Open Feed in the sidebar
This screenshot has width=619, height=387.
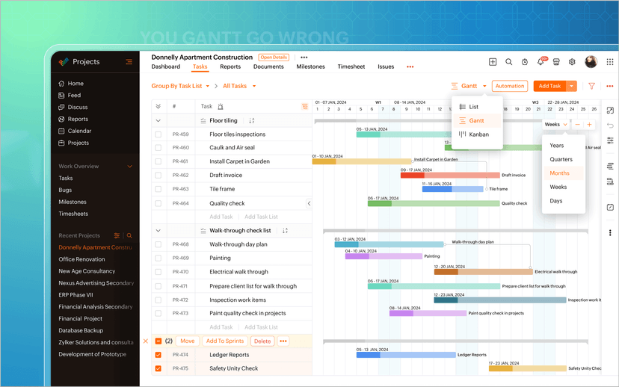point(70,95)
